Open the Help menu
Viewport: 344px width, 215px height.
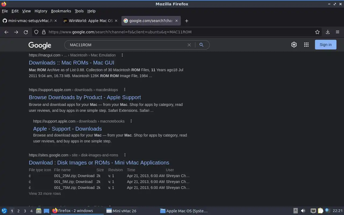[x=91, y=11]
